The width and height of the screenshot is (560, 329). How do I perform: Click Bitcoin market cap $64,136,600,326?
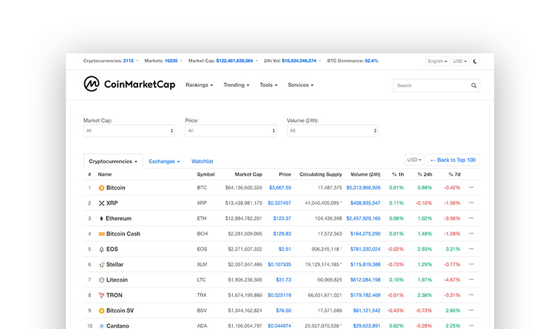[244, 188]
